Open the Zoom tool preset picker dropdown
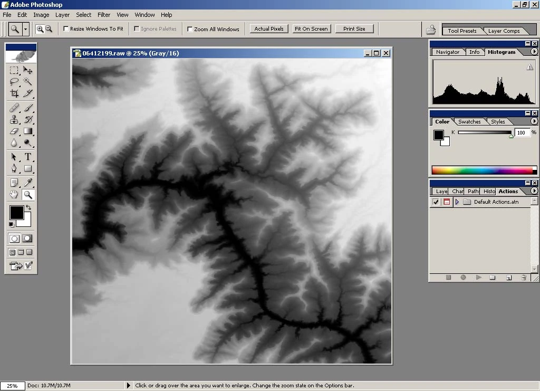The height and width of the screenshot is (391, 540). coord(25,29)
